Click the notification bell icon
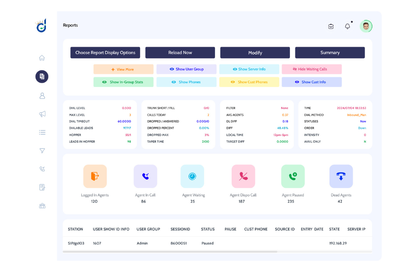This screenshot has width=409, height=272. click(x=348, y=26)
